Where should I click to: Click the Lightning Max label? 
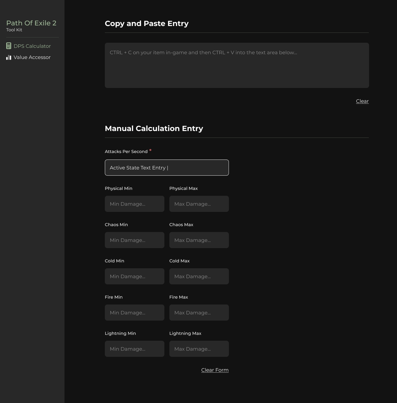pos(185,333)
